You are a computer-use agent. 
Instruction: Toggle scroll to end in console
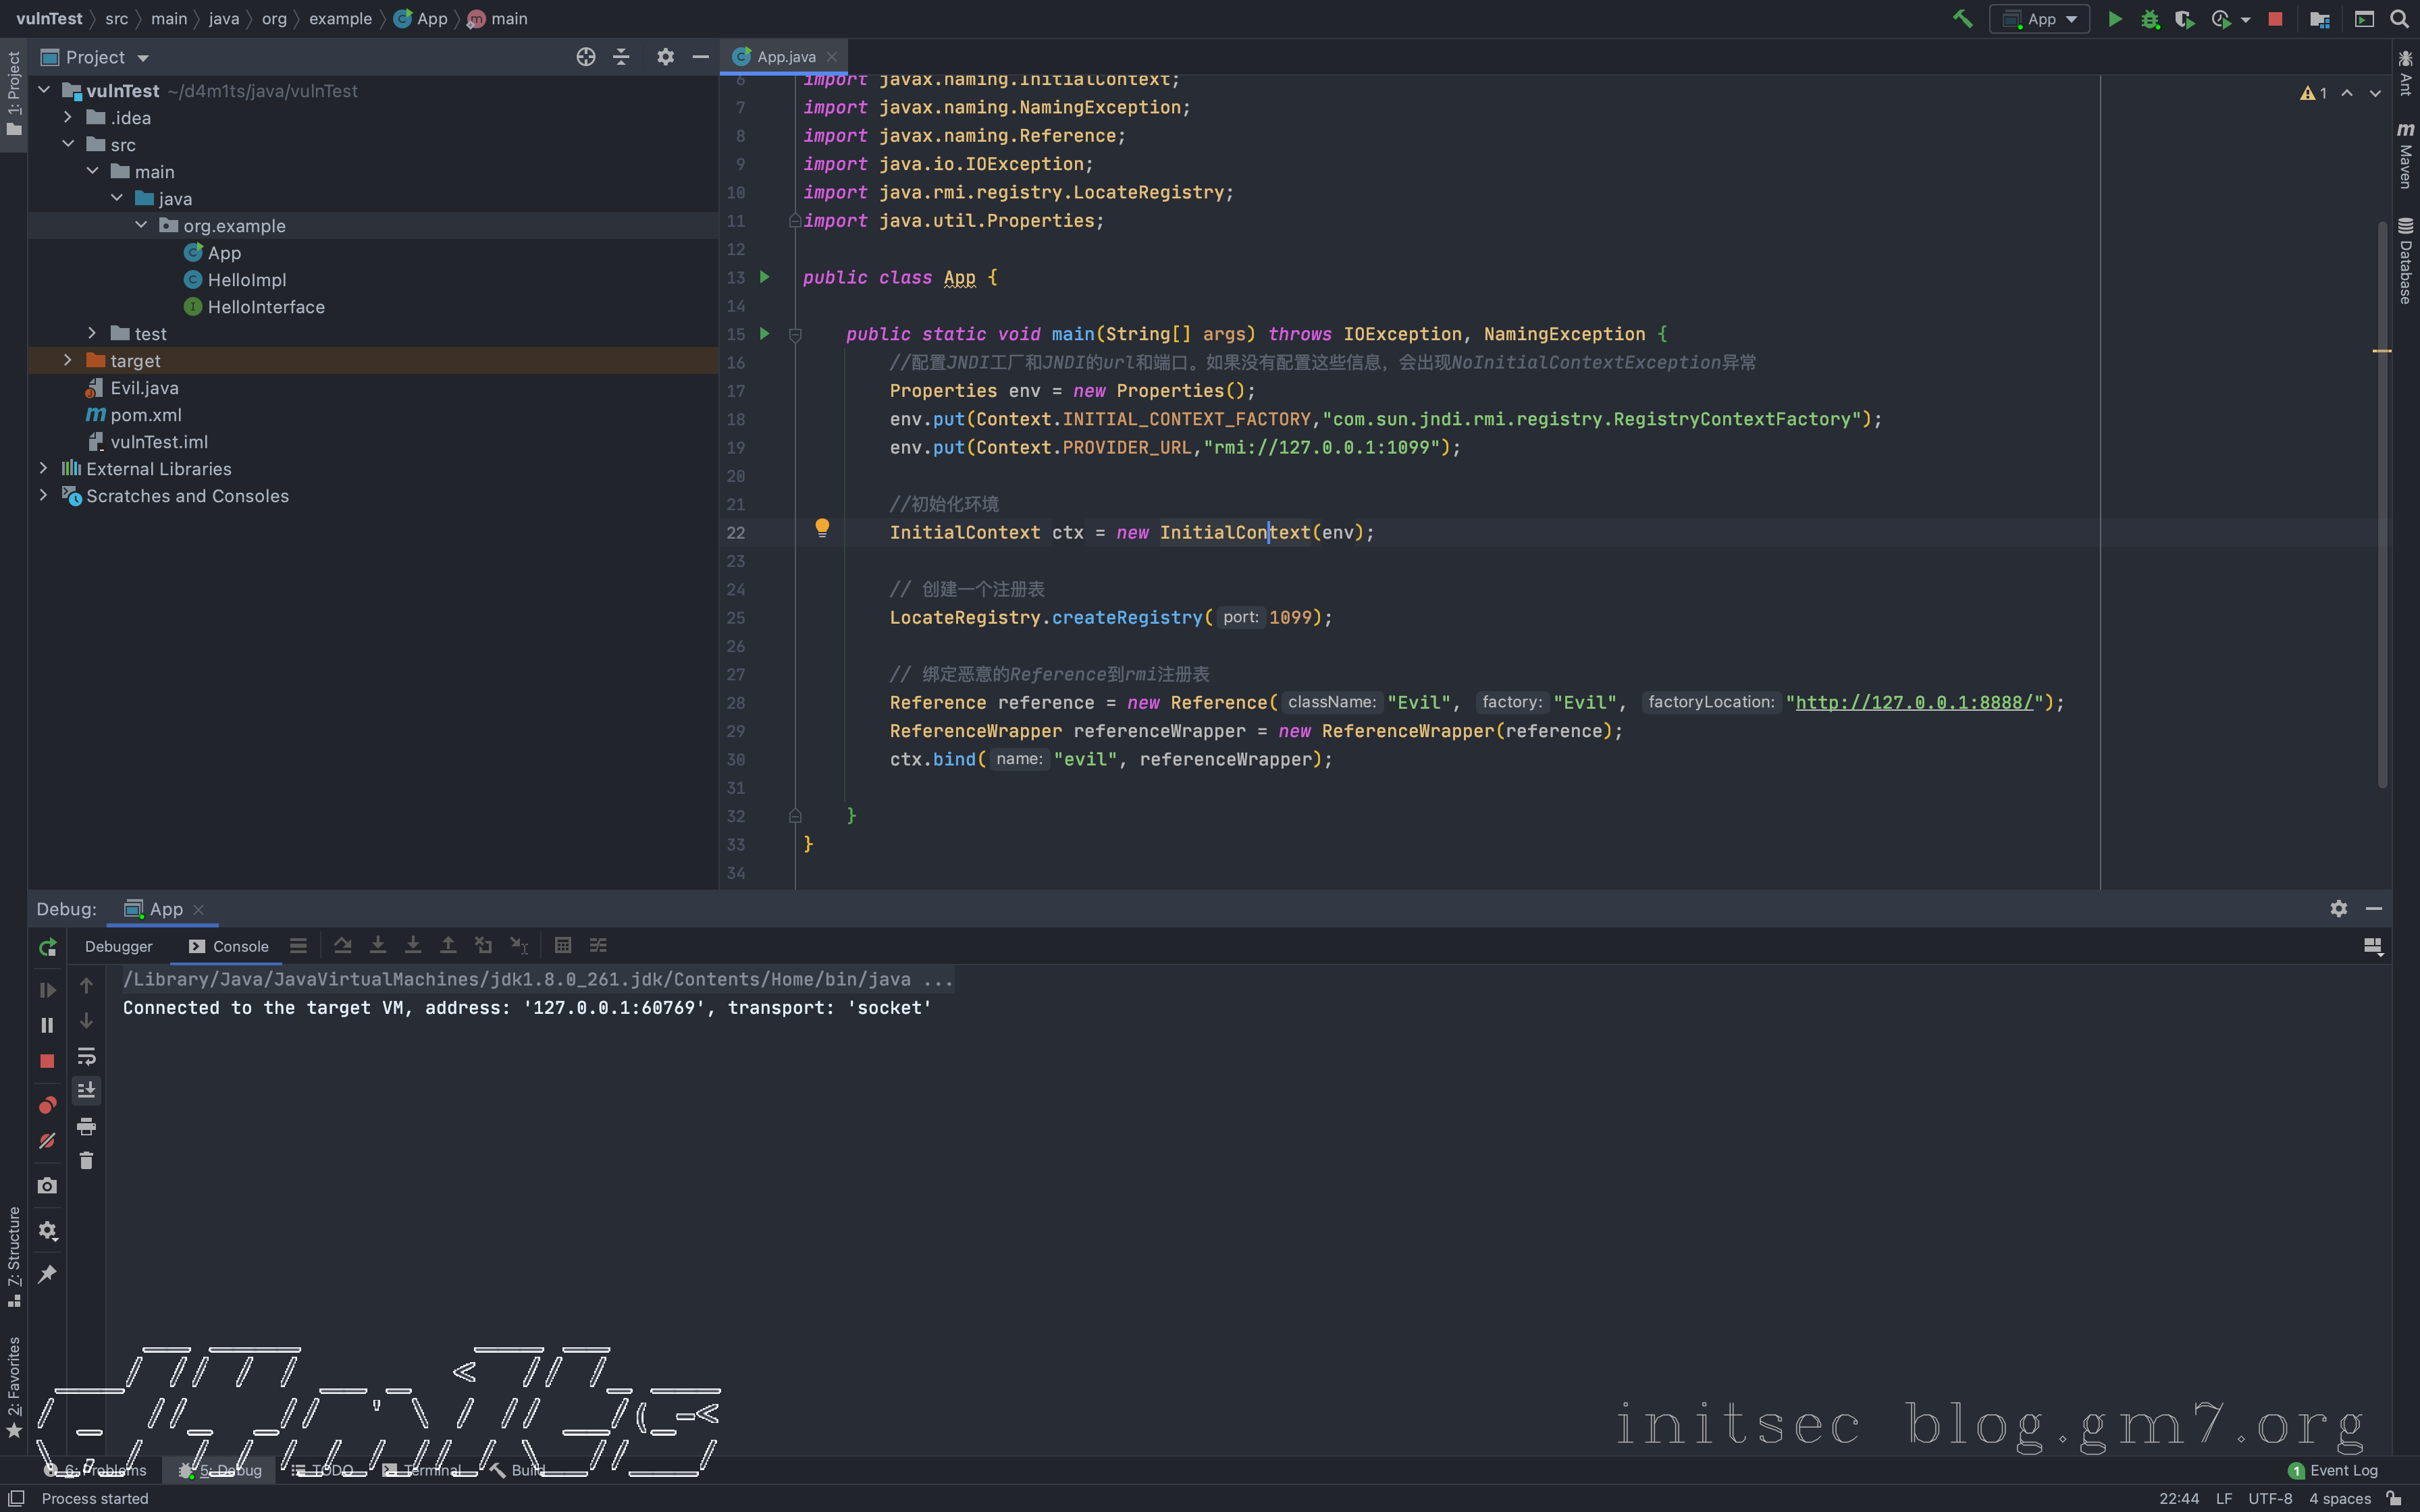tap(86, 1090)
